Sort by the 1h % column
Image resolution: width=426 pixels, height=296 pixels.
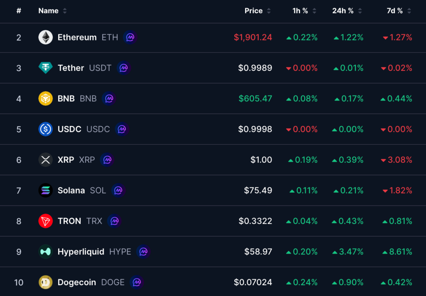304,11
